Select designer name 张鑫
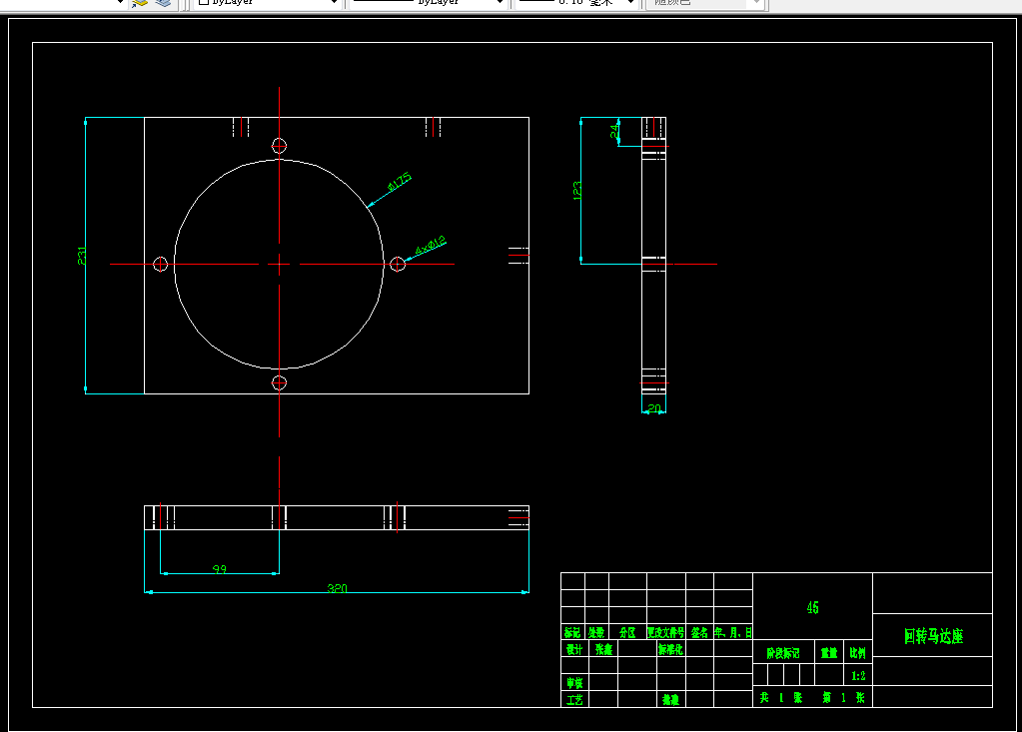The width and height of the screenshot is (1022, 732). [603, 649]
